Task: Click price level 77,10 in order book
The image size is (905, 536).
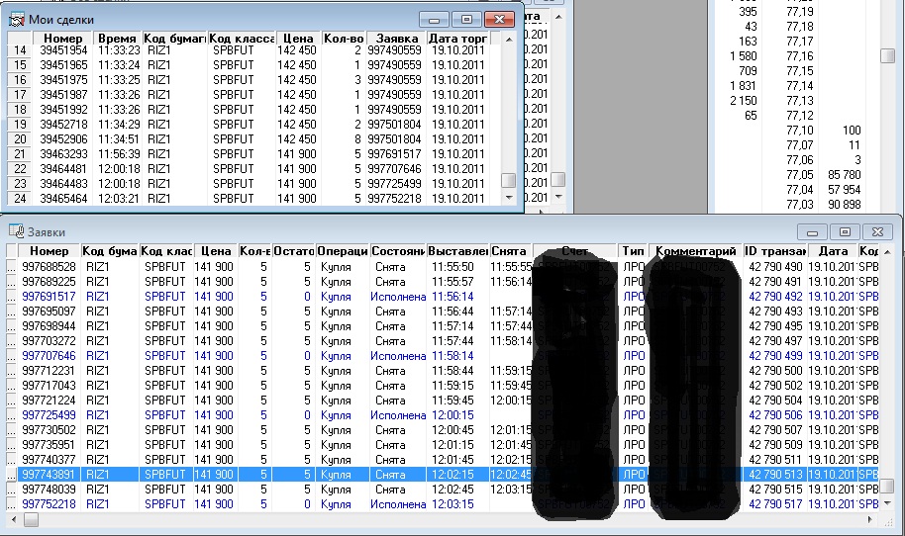Action: click(x=799, y=131)
